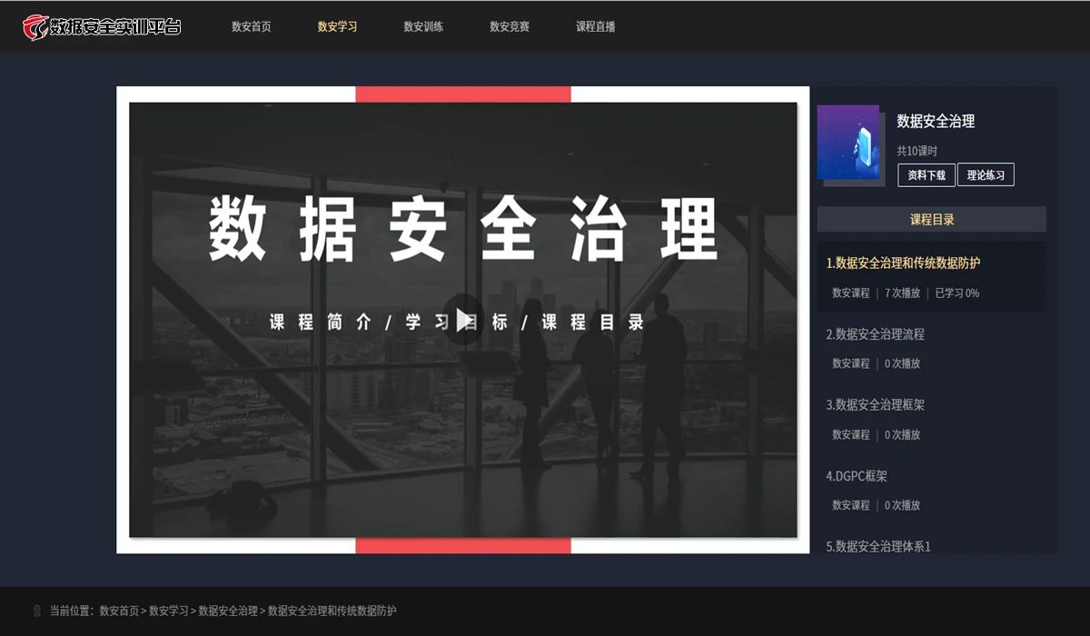Viewport: 1090px width, 636px height.
Task: Click the large 数据安全治理 title in the video
Action: 463,227
